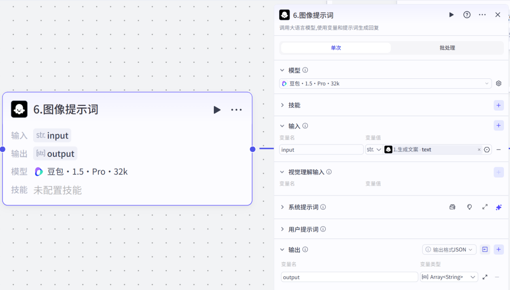Collapse the 模型 section
This screenshot has height=290, width=510.
click(x=282, y=70)
